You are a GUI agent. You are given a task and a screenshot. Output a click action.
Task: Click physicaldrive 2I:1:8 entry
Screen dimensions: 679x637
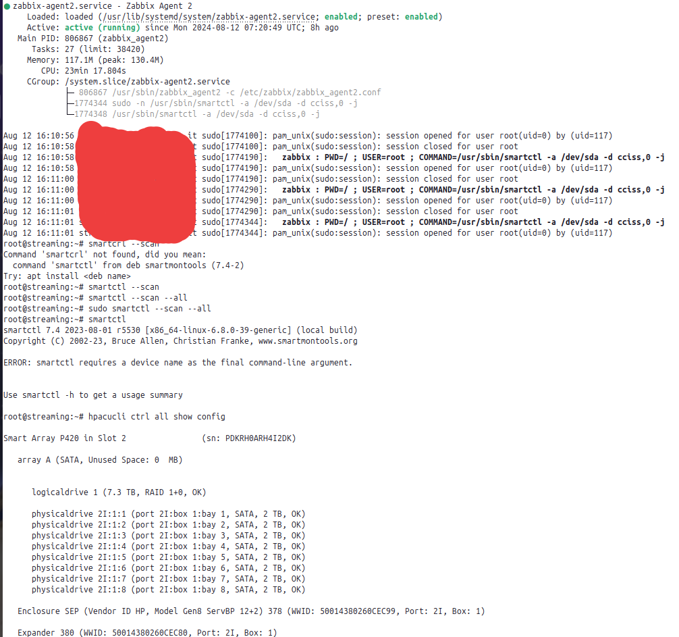[169, 590]
